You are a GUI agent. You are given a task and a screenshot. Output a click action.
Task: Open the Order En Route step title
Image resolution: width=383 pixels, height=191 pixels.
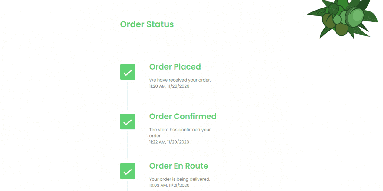point(179,166)
